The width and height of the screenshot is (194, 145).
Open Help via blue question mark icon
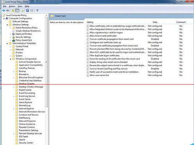click(x=28, y=11)
